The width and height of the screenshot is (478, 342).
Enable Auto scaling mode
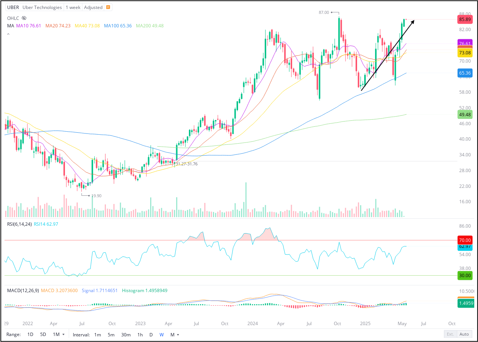464,334
